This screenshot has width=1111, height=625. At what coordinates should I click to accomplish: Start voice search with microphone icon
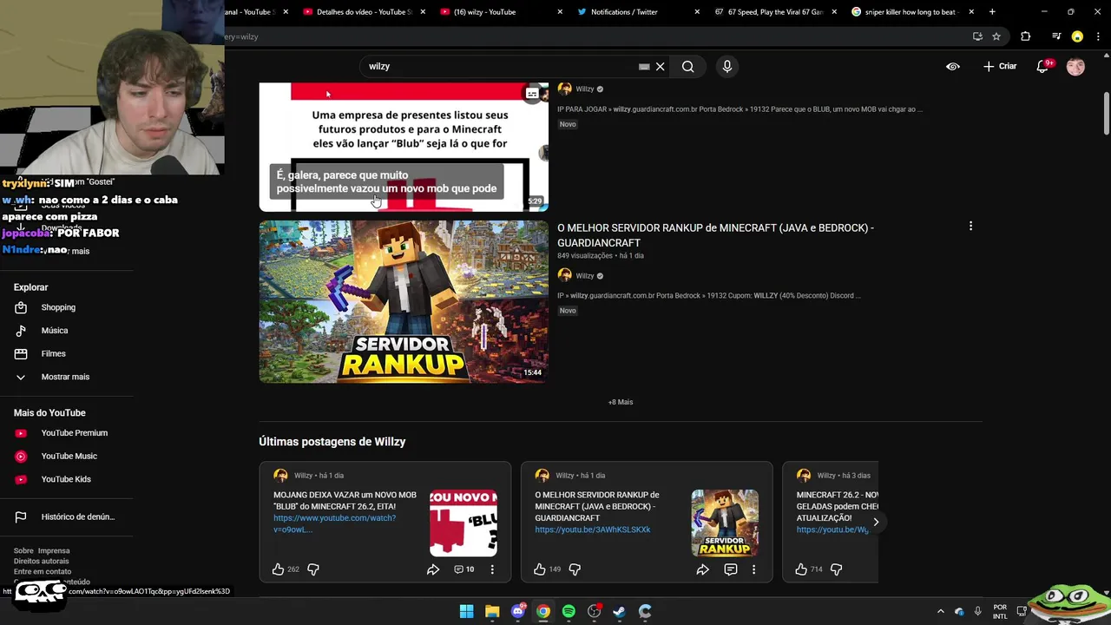(727, 66)
